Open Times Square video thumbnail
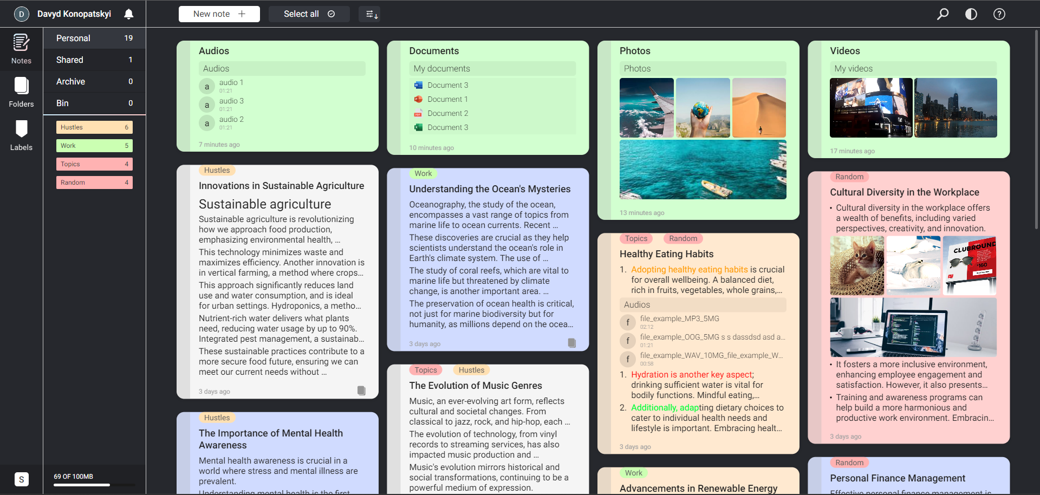 (871, 108)
